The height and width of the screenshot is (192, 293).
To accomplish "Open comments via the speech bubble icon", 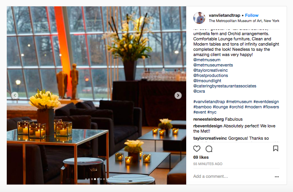I will (209, 149).
